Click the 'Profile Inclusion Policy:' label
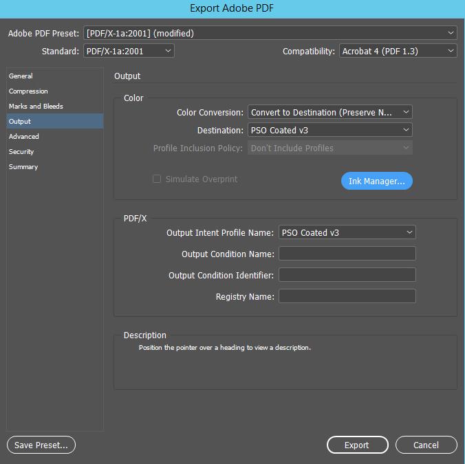The width and height of the screenshot is (465, 464). pos(198,148)
